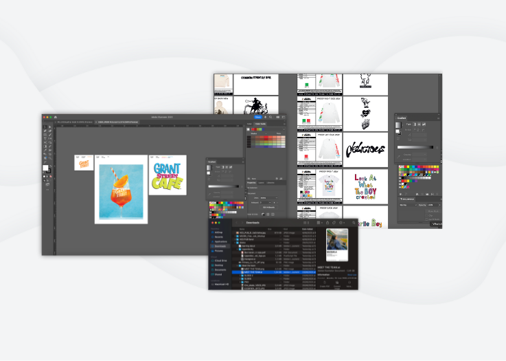Select the MEET THE TEAM.ai file row
Viewport: 506px width, 361px height.
click(274, 272)
